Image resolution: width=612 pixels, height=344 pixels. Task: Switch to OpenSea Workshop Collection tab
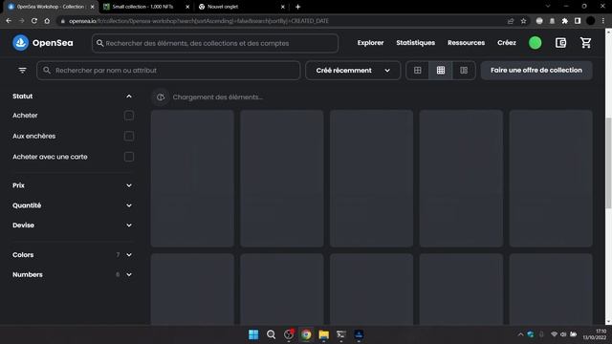[51, 7]
